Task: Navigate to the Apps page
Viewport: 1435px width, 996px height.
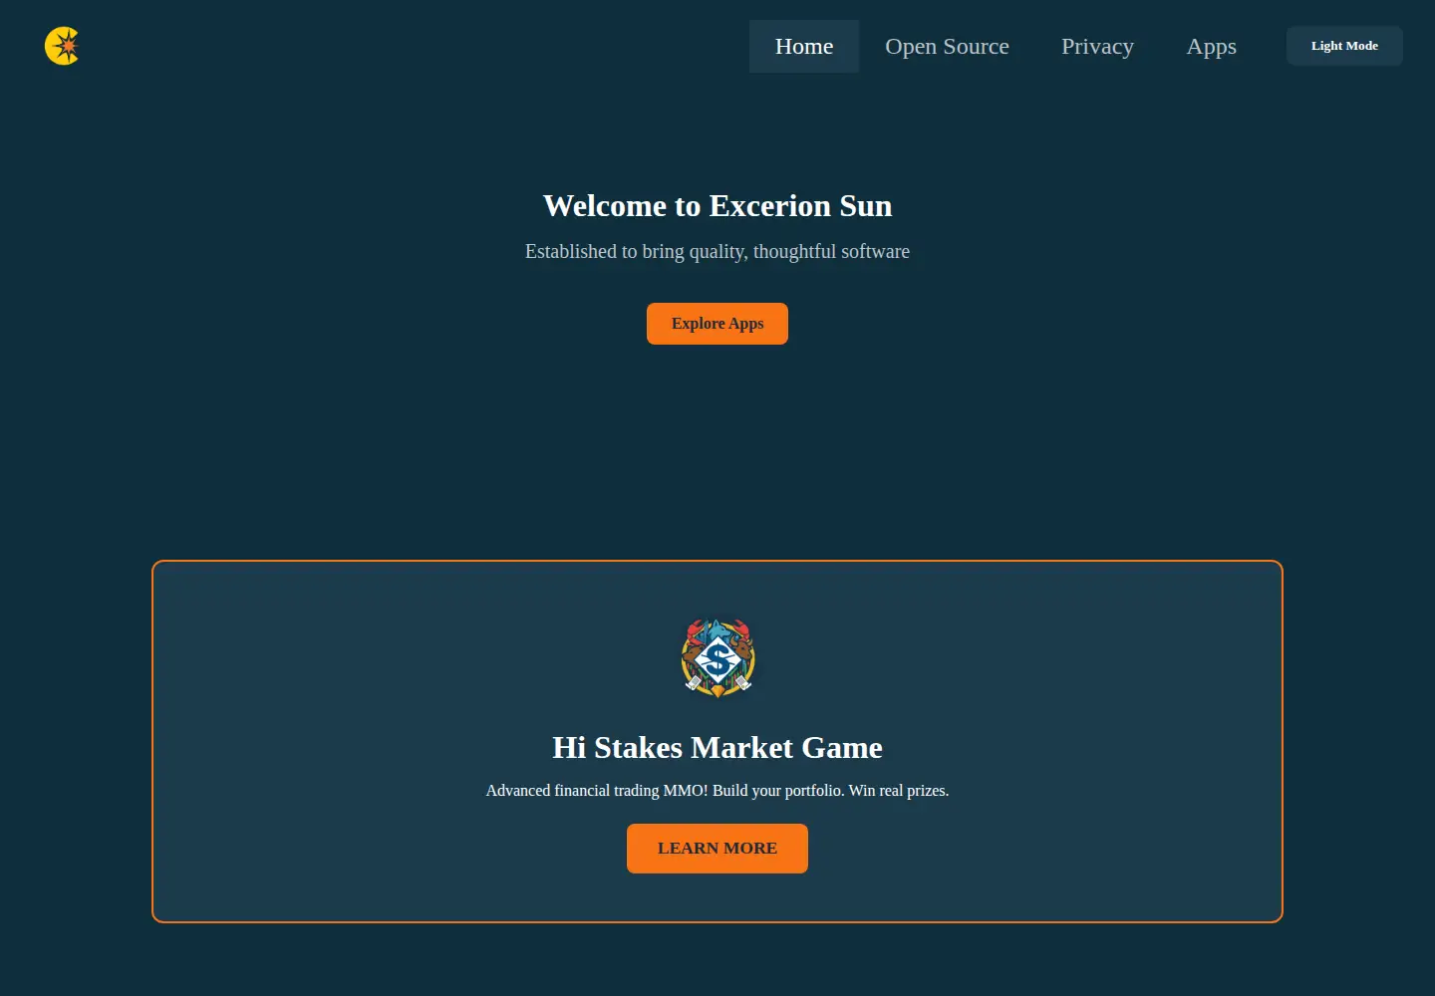Action: click(x=1211, y=46)
